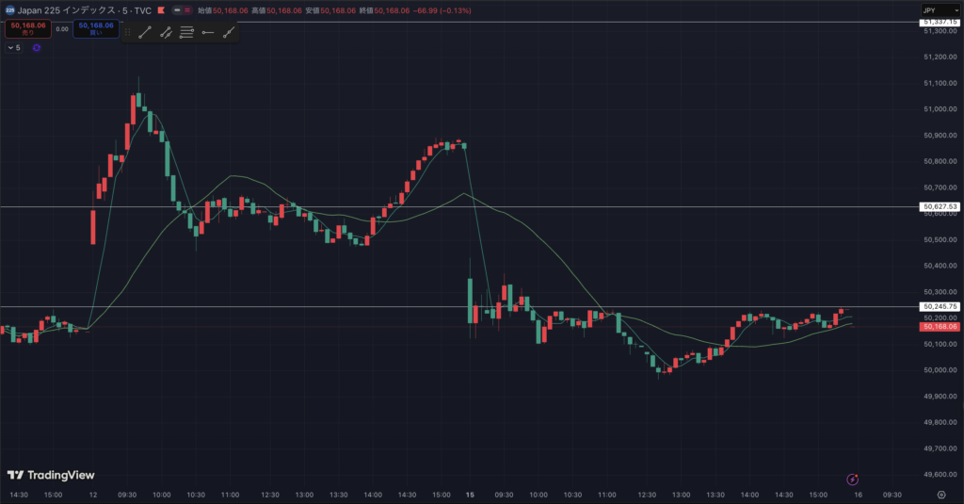Pick the parallel horizontal lines tool

(x=186, y=32)
